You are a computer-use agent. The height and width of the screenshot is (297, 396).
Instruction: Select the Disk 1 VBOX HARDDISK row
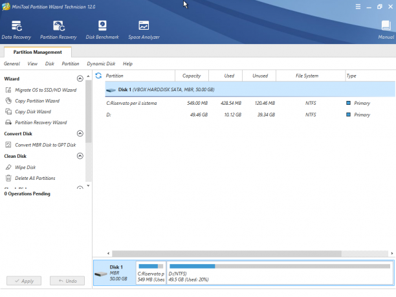click(250, 89)
